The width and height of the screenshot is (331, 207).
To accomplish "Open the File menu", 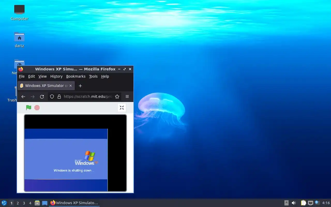I will (x=22, y=76).
